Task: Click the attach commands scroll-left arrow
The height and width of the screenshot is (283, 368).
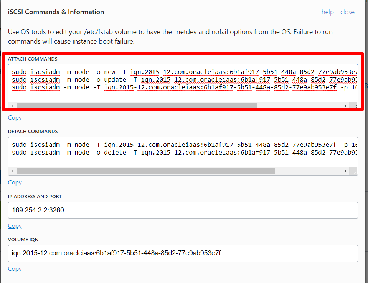Action: (12, 106)
